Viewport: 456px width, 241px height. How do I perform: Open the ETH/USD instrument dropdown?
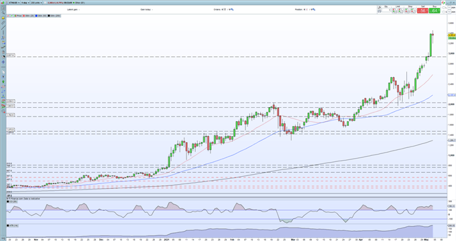14,3
